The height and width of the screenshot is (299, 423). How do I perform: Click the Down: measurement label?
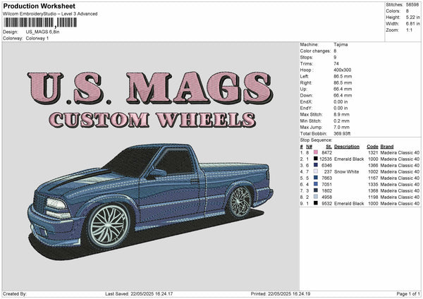click(x=307, y=95)
